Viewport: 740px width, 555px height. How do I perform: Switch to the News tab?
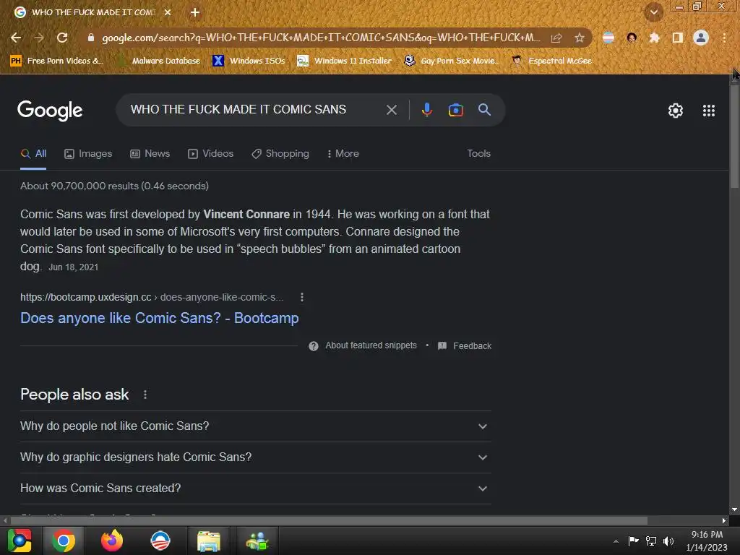(150, 154)
